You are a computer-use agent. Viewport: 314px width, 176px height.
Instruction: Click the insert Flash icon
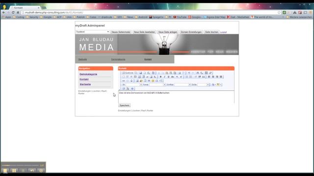tap(141, 81)
